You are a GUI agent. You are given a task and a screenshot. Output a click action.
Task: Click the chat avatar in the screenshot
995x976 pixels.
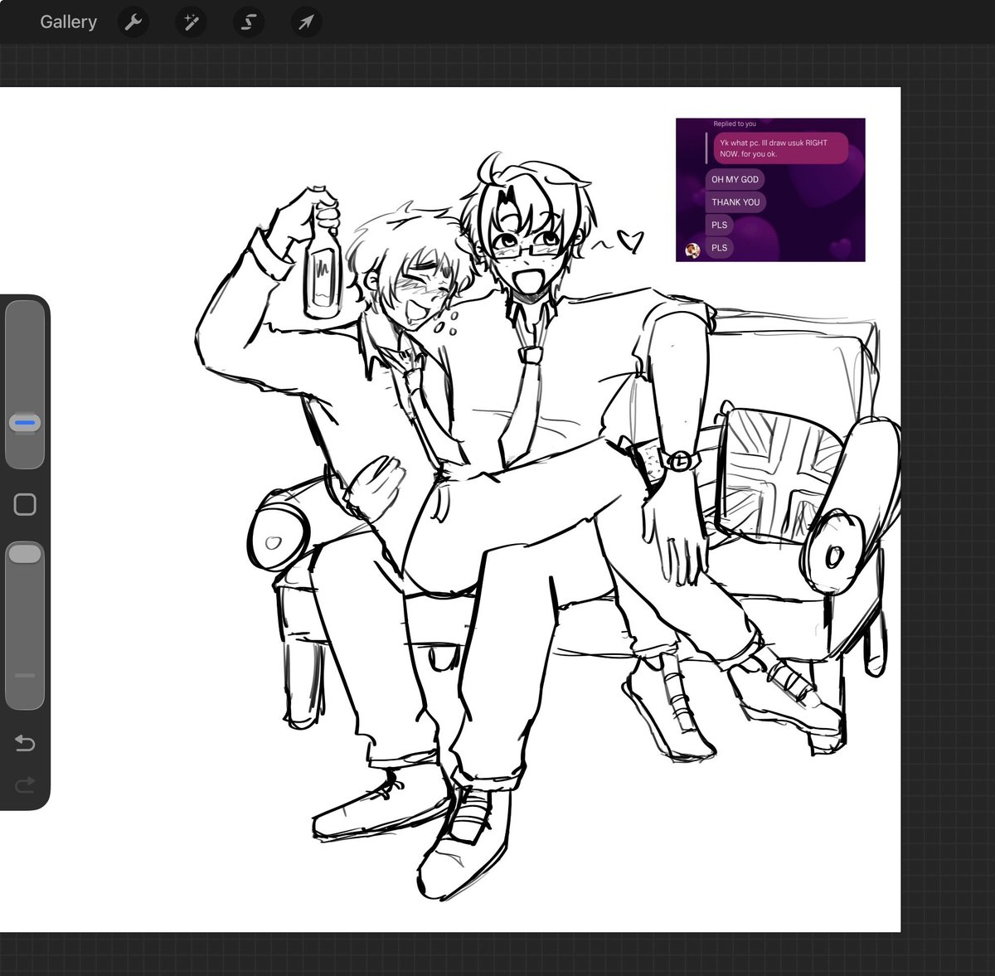(692, 249)
